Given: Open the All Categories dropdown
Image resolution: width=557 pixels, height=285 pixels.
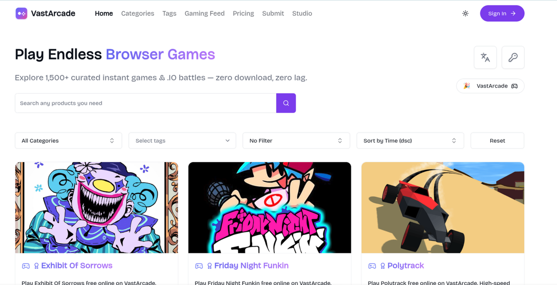Looking at the screenshot, I should (68, 140).
